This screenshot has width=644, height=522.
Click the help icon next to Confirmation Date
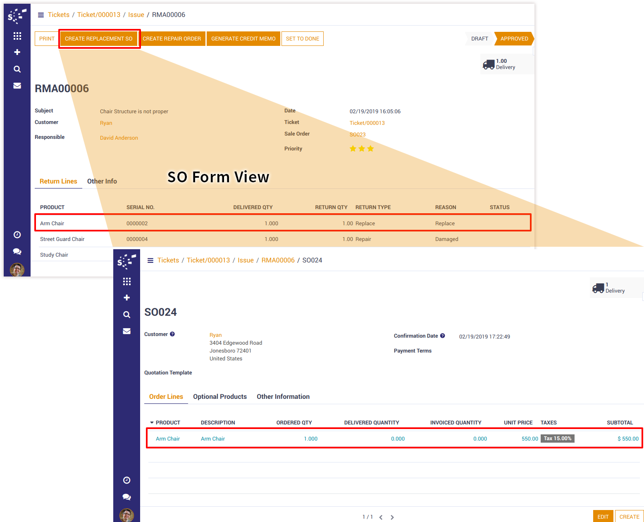point(442,336)
